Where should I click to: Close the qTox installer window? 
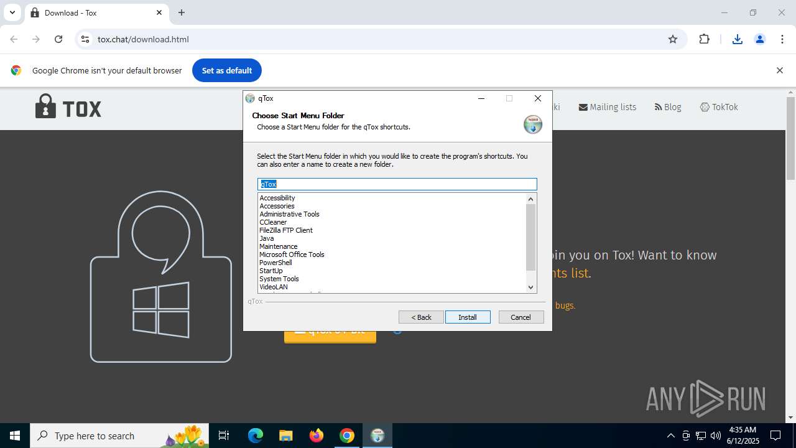coord(538,98)
